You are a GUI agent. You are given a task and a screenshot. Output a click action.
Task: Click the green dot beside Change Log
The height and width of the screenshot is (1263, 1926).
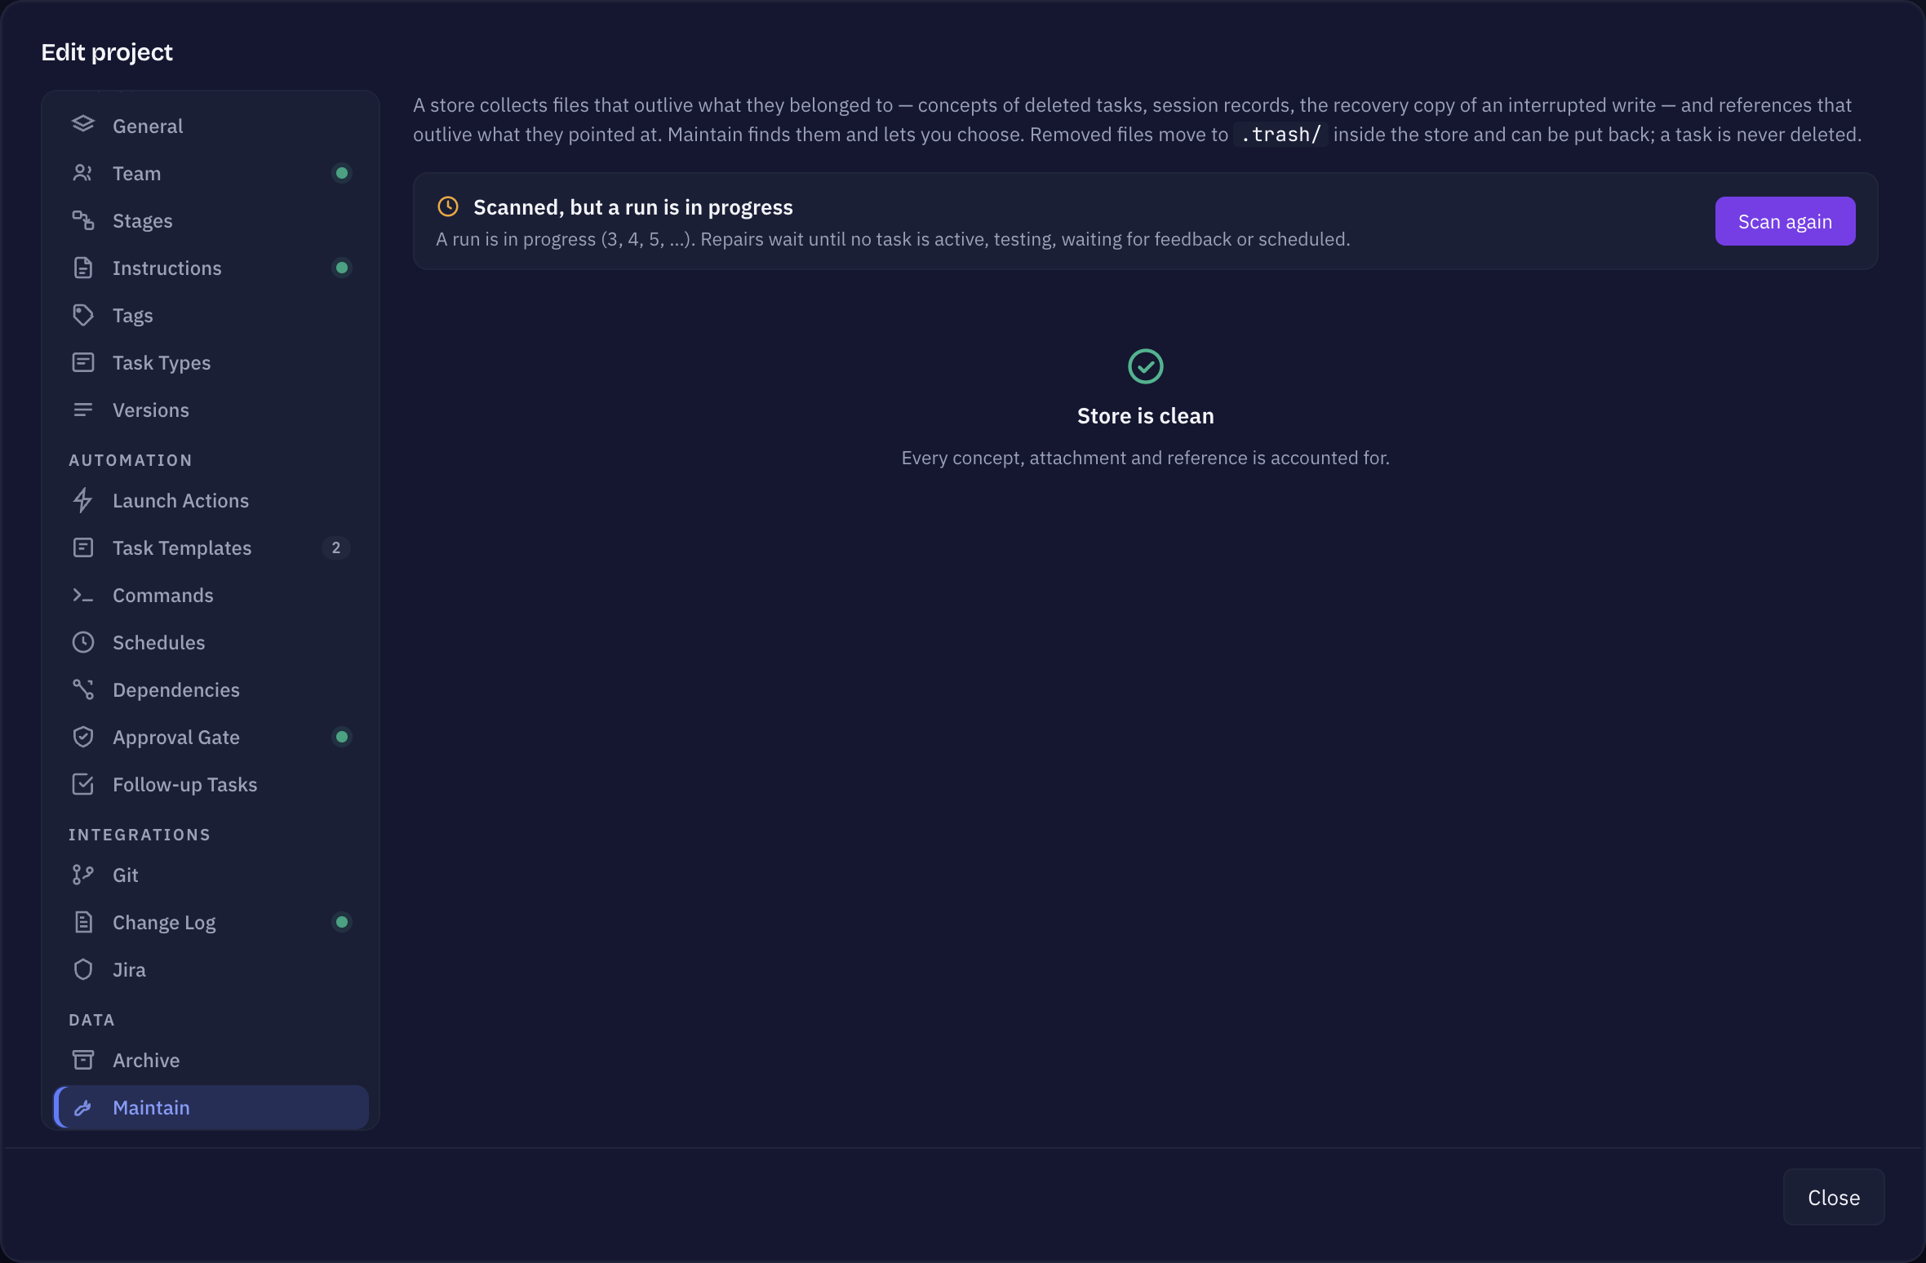click(342, 922)
